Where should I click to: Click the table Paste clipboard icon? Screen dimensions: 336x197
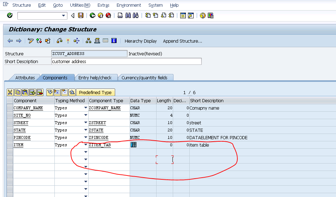point(25,92)
